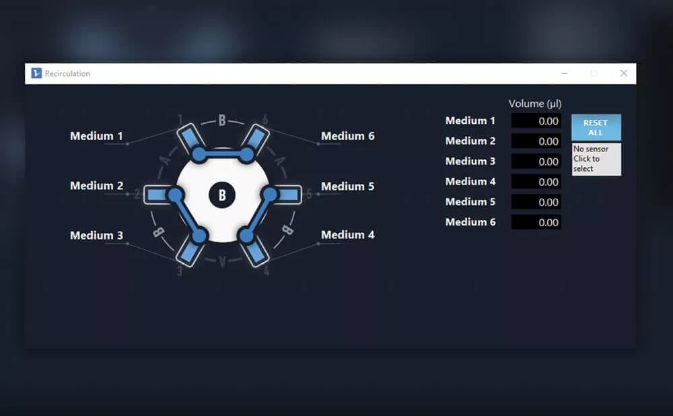Select the Medium 6 volume field
The width and height of the screenshot is (673, 416).
[536, 222]
